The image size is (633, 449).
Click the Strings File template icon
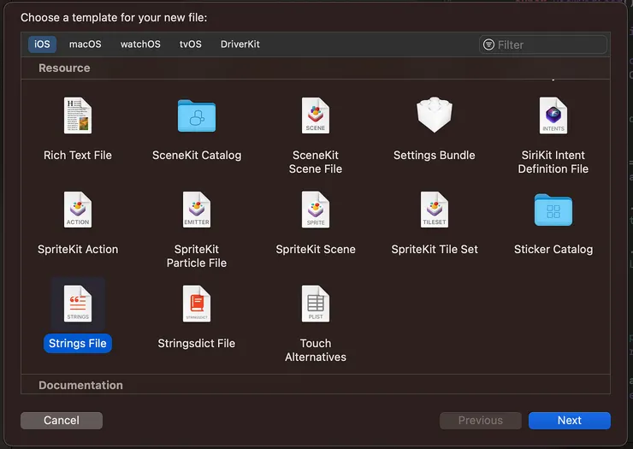[78, 304]
